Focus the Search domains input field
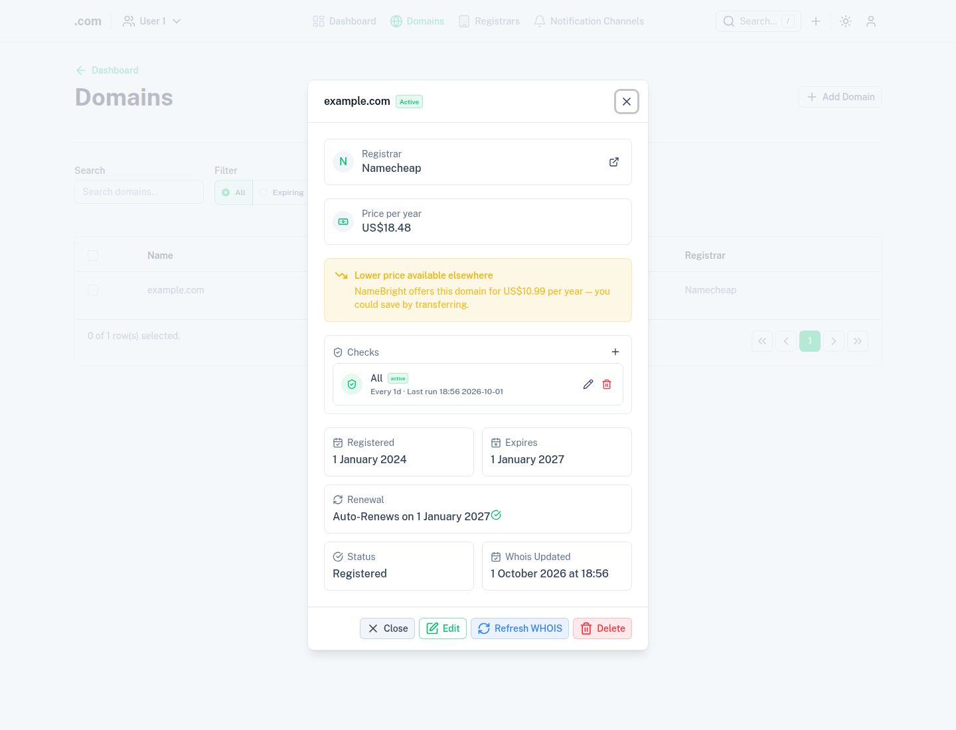Screen dimensions: 956x730 click(139, 192)
